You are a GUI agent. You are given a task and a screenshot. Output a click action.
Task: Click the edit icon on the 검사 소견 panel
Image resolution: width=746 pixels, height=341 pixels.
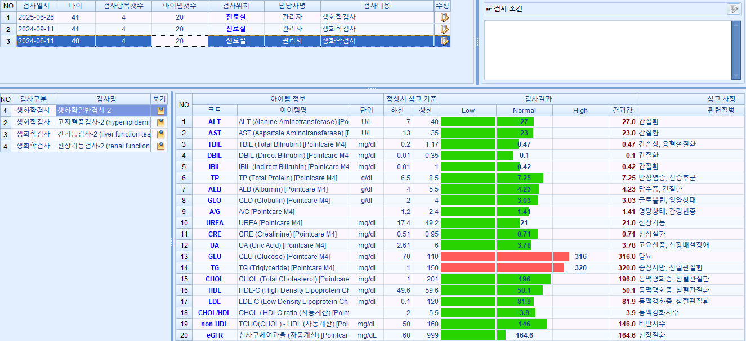pos(734,7)
